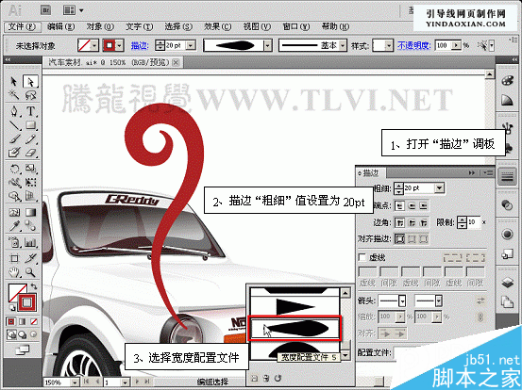Close the 汽车素材.ai document tab
This screenshot has width=522, height=390.
[176, 62]
